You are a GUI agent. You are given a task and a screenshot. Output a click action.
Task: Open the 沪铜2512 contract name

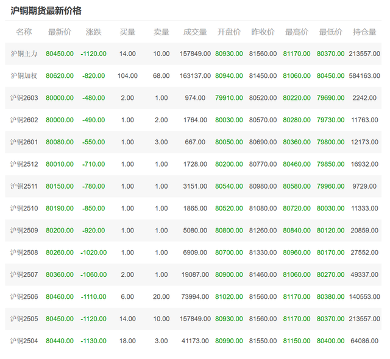[x=24, y=164]
